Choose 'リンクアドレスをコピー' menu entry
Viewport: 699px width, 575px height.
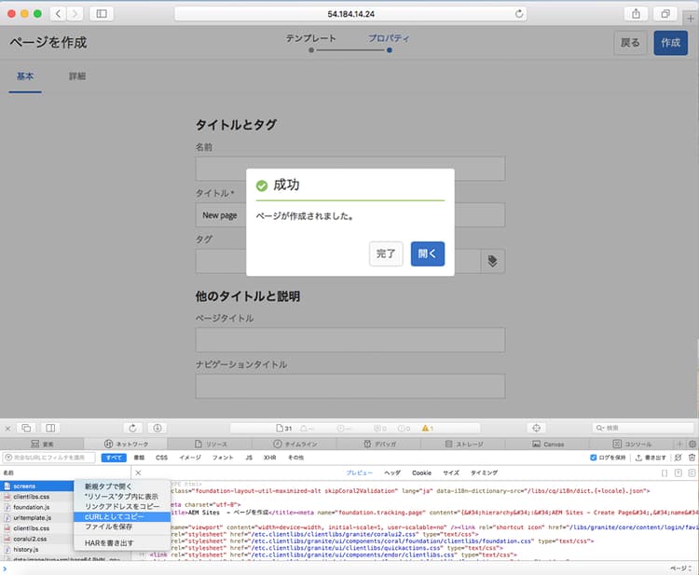click(x=122, y=506)
